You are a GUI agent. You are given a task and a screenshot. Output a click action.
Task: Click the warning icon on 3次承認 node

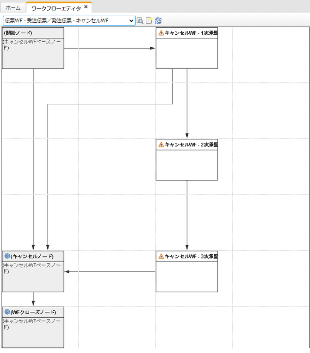161,256
